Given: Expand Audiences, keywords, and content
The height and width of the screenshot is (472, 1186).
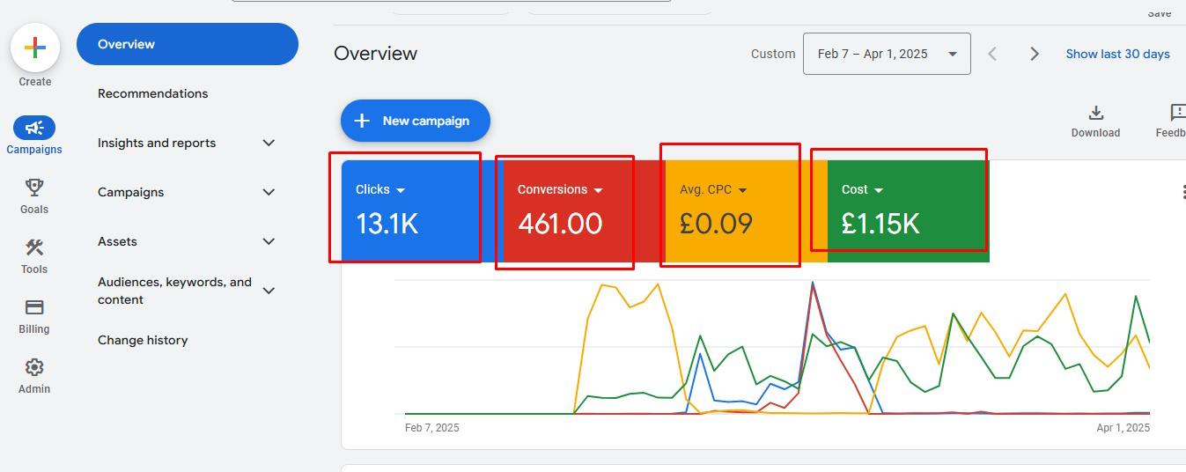Looking at the screenshot, I should tap(269, 291).
